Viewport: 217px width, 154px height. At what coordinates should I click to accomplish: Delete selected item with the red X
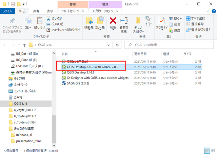[113, 23]
